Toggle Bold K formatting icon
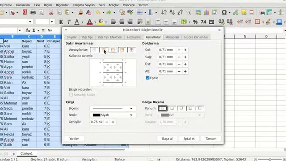Viewport: 286px width, 161px height. pyautogui.click(x=61, y=22)
